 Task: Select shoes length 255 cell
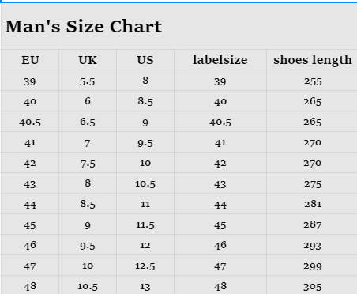(x=312, y=81)
